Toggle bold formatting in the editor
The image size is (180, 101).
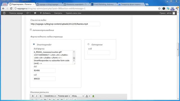pyautogui.click(x=33, y=96)
